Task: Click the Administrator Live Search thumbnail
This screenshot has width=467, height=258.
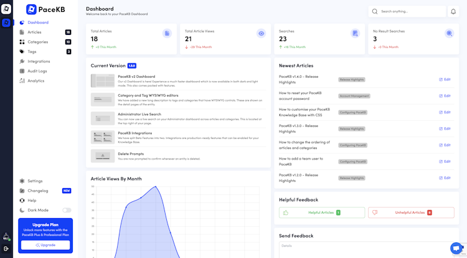Action: click(x=103, y=118)
